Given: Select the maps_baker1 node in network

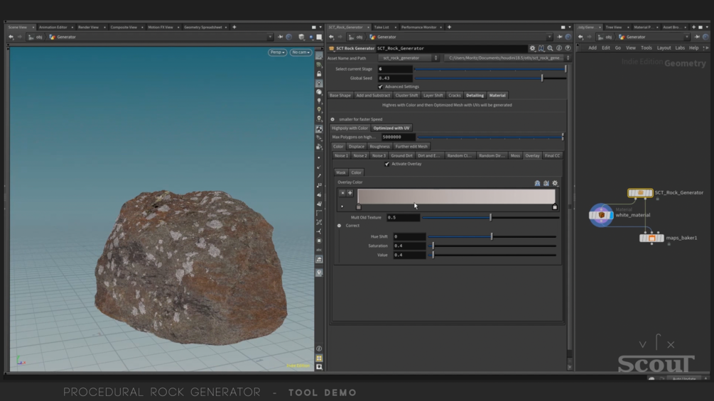Looking at the screenshot, I should [x=651, y=238].
